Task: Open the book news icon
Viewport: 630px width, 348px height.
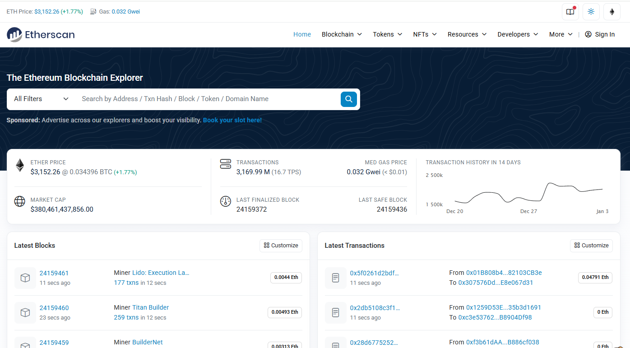Action: (x=570, y=12)
